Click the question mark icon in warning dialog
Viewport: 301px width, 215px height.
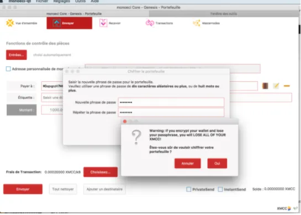click(136, 137)
